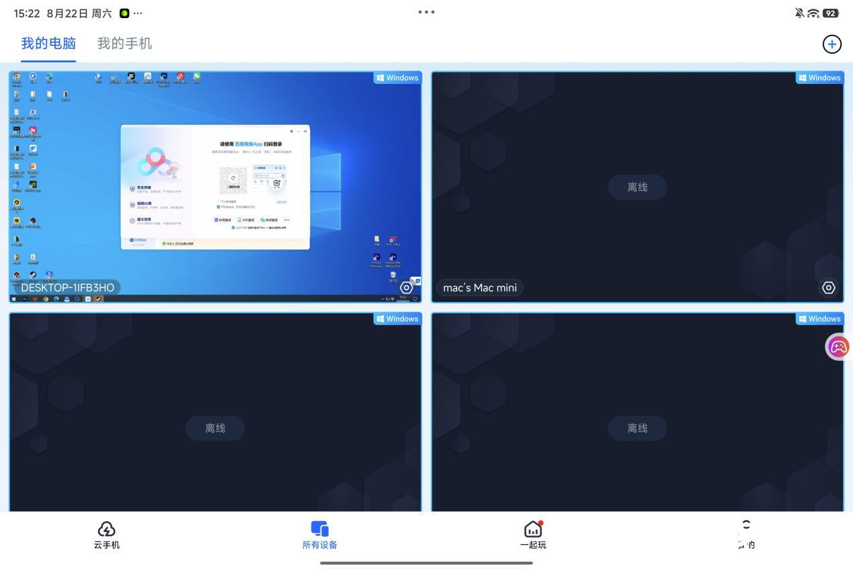Open the 云手机 cloud phone section
853x569 pixels.
click(x=106, y=535)
